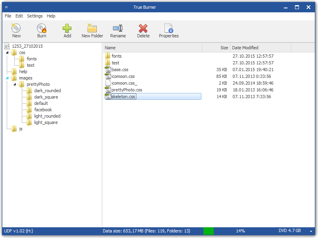Viewport: 318px width, 238px height.
Task: Click the base.css file icon
Action: tap(108, 70)
